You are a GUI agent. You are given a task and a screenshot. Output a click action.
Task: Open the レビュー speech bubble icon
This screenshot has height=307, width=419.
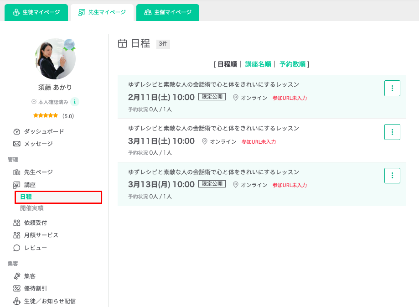tap(17, 248)
